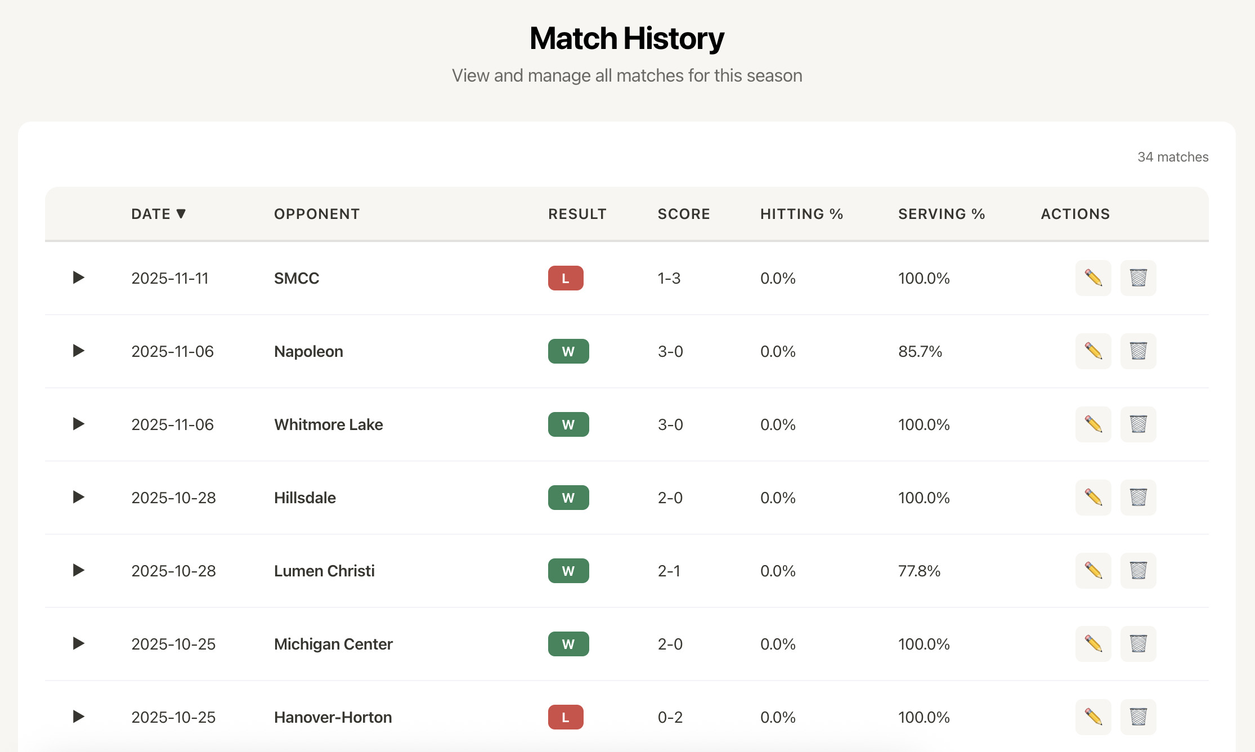Click the OPPONENT column header

(316, 214)
